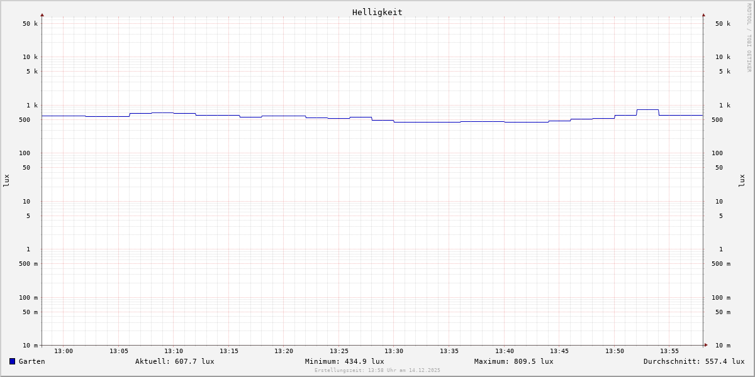Image resolution: width=755 pixels, height=377 pixels.
Task: Click the 10 m label on right axis
Action: pos(722,346)
